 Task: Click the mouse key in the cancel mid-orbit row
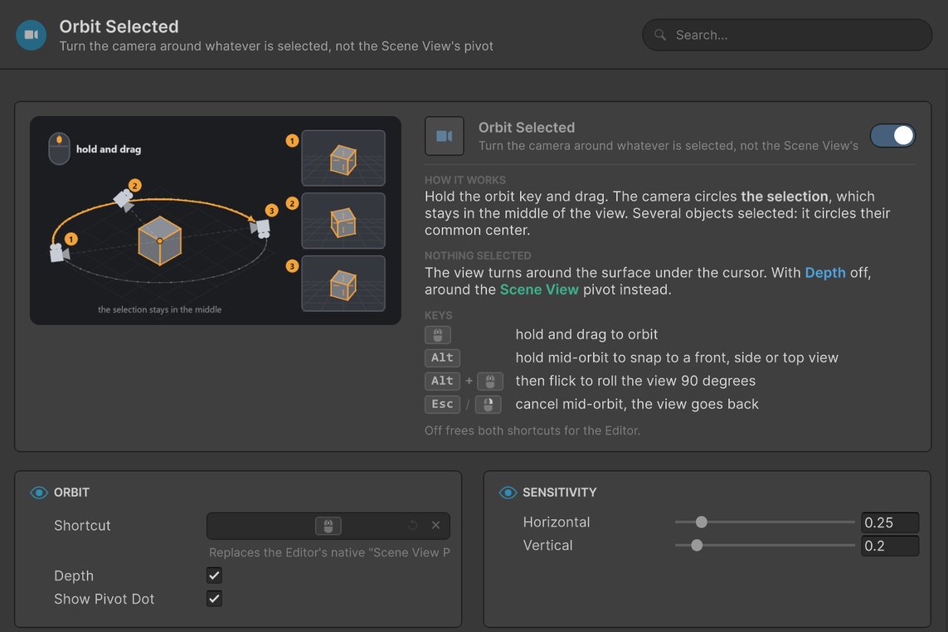[x=488, y=405]
